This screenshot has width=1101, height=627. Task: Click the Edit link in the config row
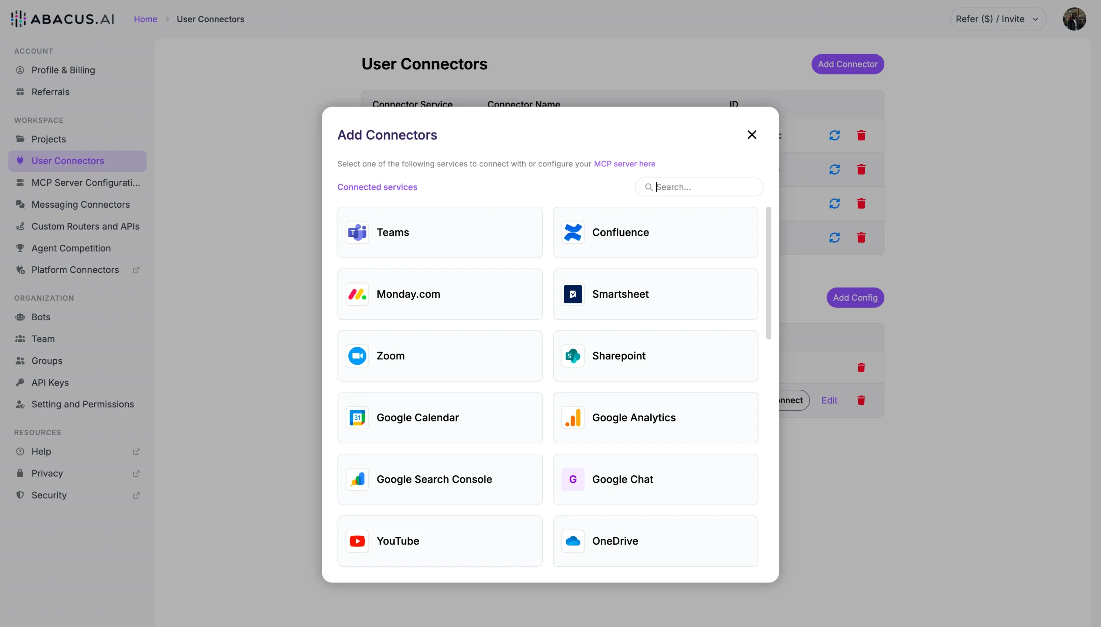coord(829,401)
